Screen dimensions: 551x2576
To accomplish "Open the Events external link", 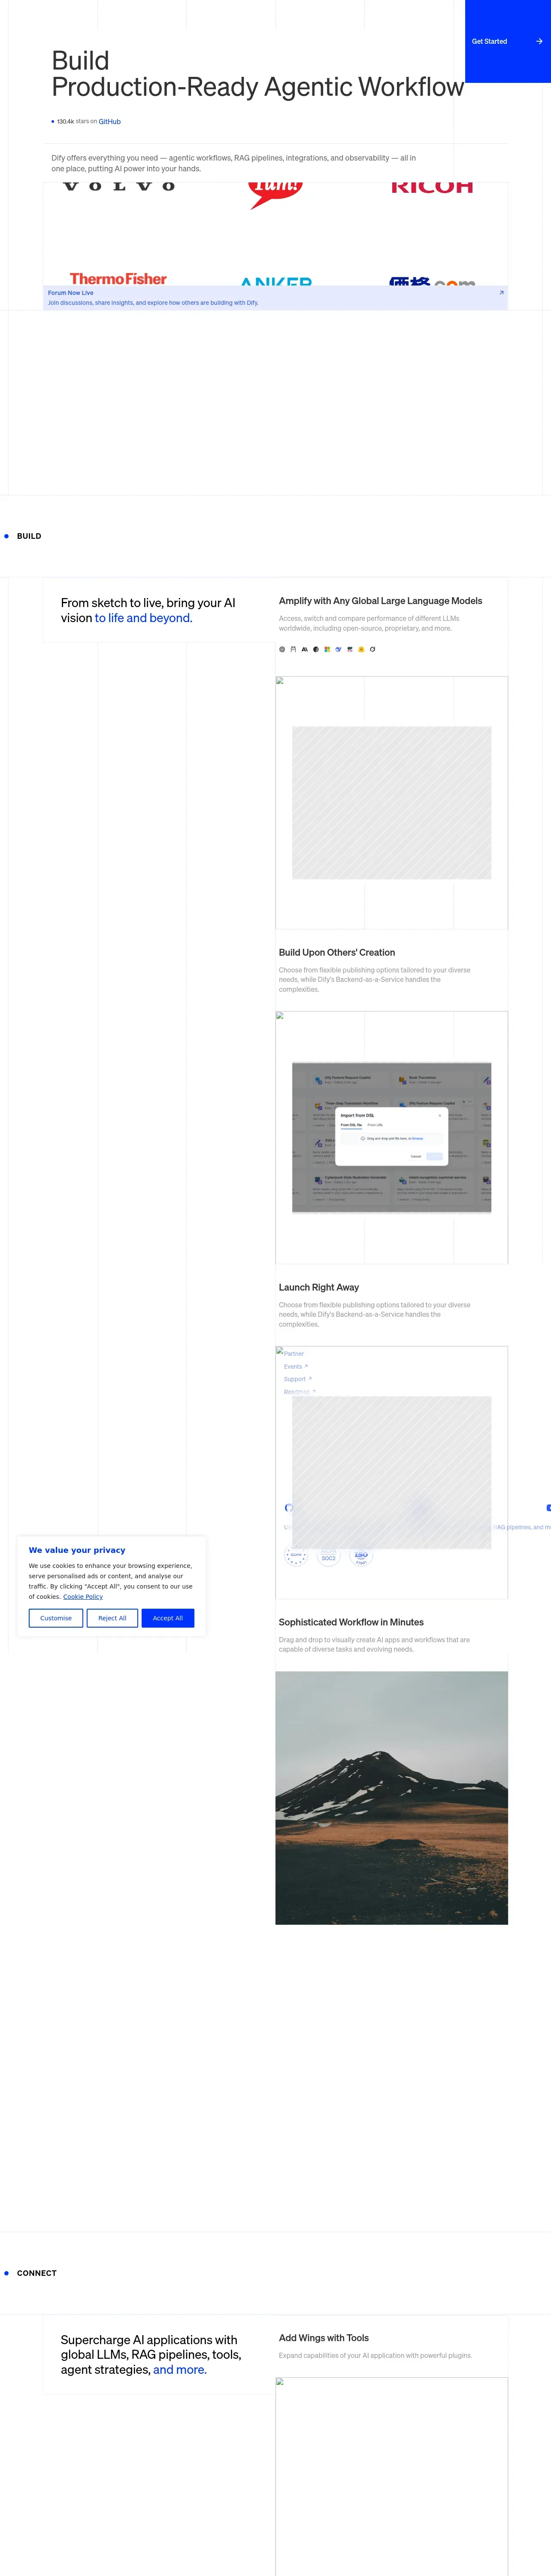I will tap(296, 1367).
